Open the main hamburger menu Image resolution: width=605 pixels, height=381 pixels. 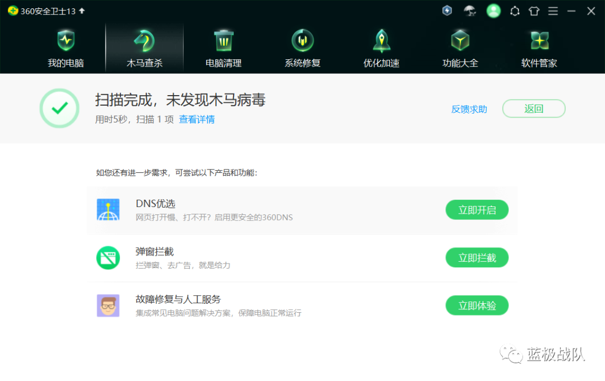(x=553, y=11)
